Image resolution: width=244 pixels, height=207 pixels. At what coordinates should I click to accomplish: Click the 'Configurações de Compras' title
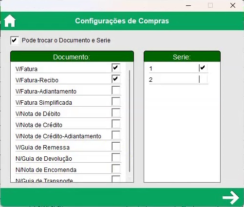click(x=122, y=21)
